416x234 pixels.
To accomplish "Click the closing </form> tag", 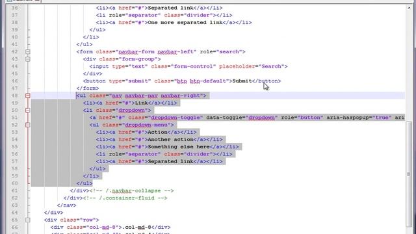I will pos(88,88).
